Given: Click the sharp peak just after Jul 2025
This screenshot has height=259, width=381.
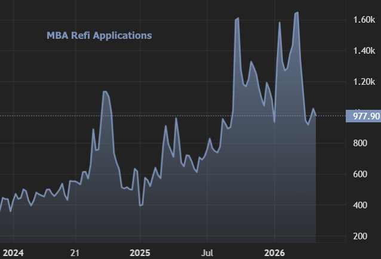Looking at the screenshot, I should pos(238,18).
